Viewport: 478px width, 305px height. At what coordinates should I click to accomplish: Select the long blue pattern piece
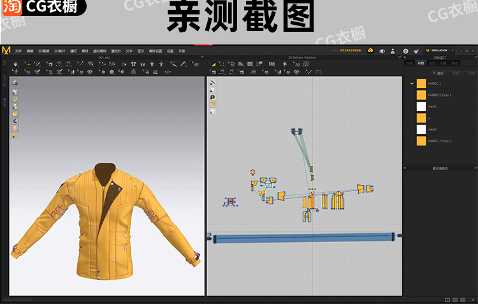tap(305, 238)
